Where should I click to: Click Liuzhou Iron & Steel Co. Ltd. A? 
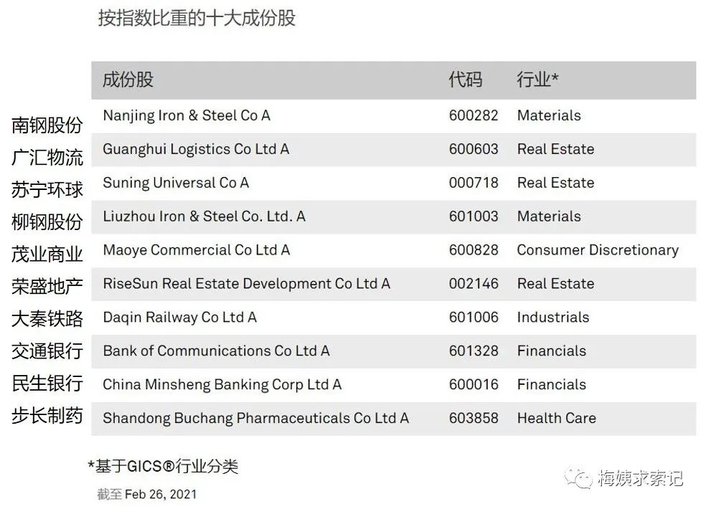(x=204, y=217)
